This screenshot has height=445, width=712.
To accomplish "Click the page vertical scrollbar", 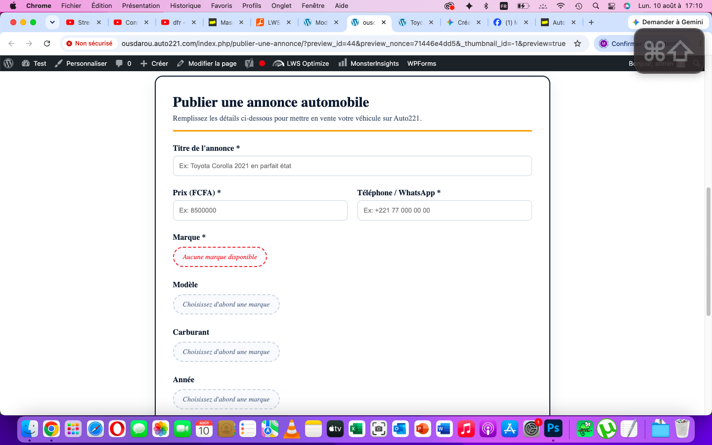I will (x=708, y=251).
